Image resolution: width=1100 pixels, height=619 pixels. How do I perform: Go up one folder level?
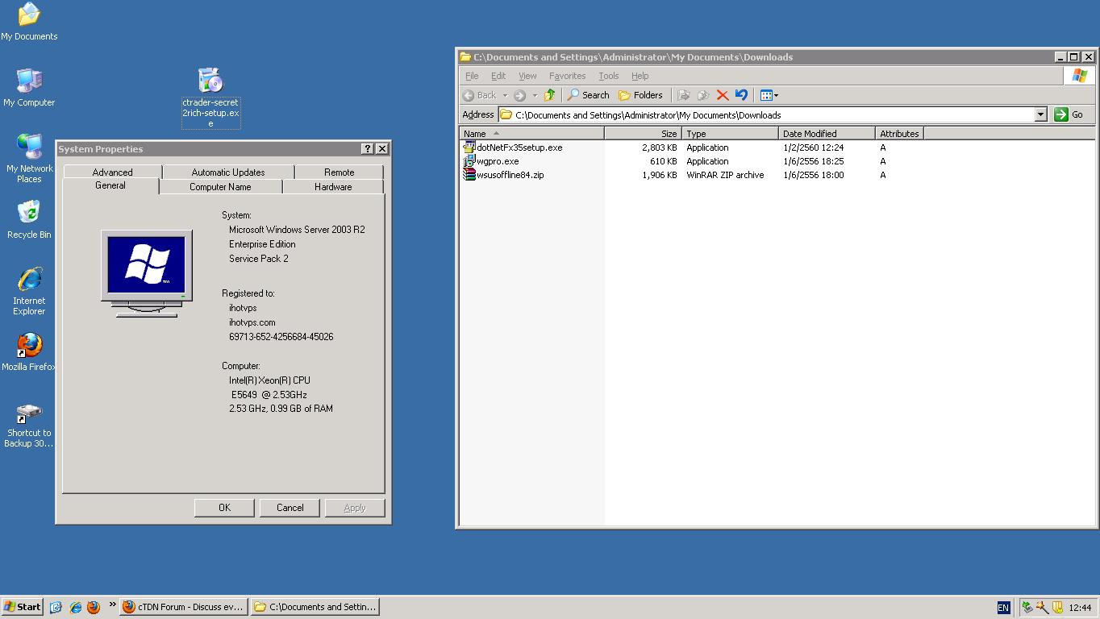tap(550, 95)
